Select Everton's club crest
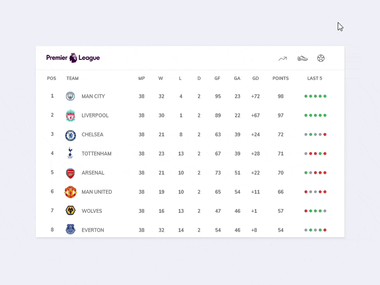 (x=70, y=229)
